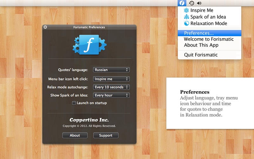254x159 pixels.
Task: Open the Quotes' language dropdown
Action: pyautogui.click(x=111, y=70)
